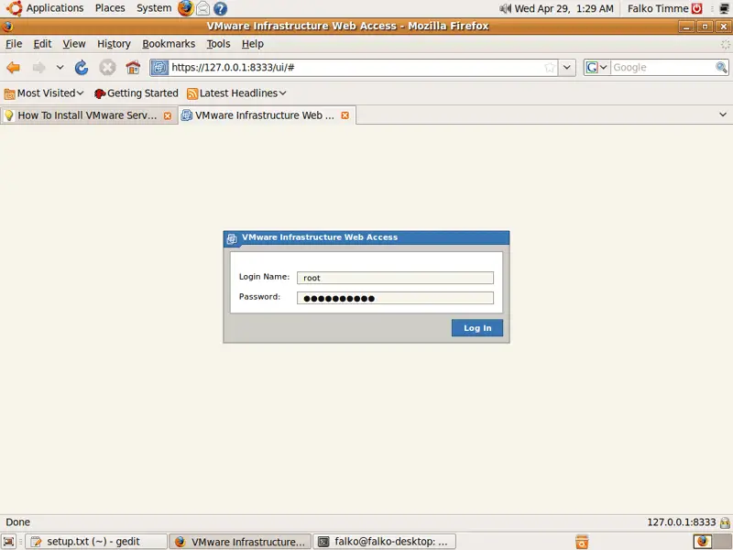Launch Firefox from the top panel icon
This screenshot has height=550, width=733.
coord(186,8)
